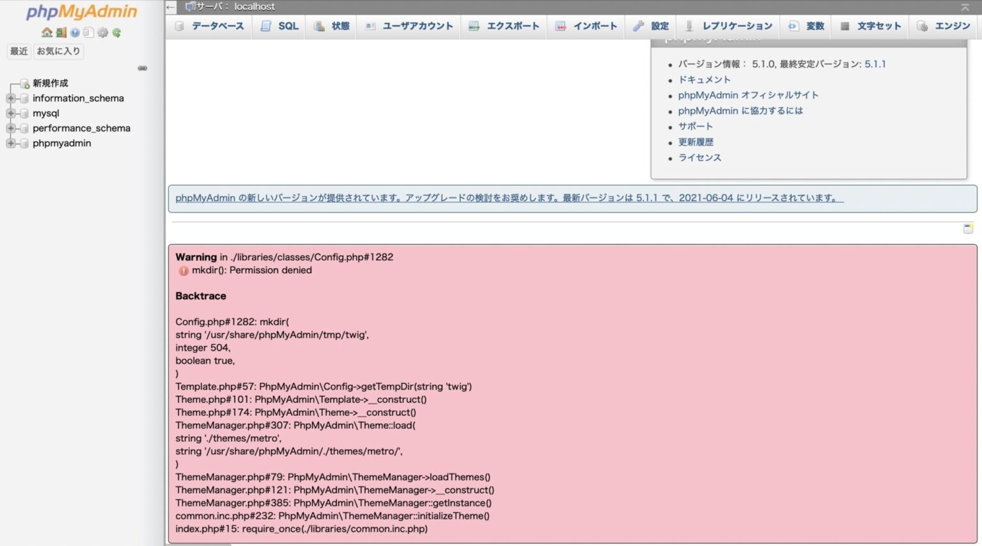Image resolution: width=982 pixels, height=546 pixels.
Task: Toggle the お気に入り (Favorites) view
Action: pos(59,51)
